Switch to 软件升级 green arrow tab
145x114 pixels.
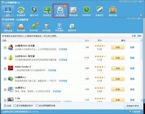[34, 28]
